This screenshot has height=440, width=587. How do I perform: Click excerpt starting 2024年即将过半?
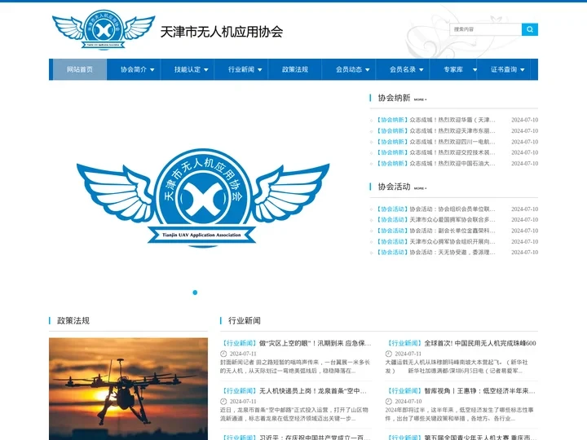[x=459, y=414]
